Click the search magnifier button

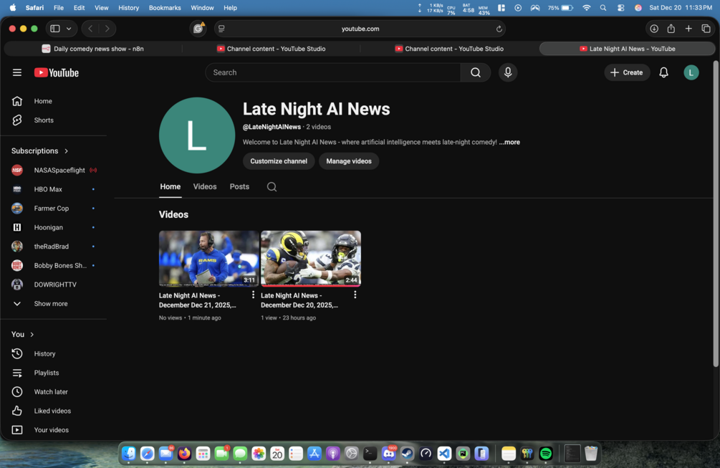[476, 72]
